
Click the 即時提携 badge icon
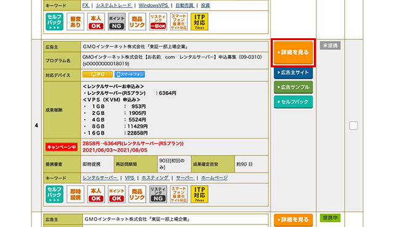point(75,194)
